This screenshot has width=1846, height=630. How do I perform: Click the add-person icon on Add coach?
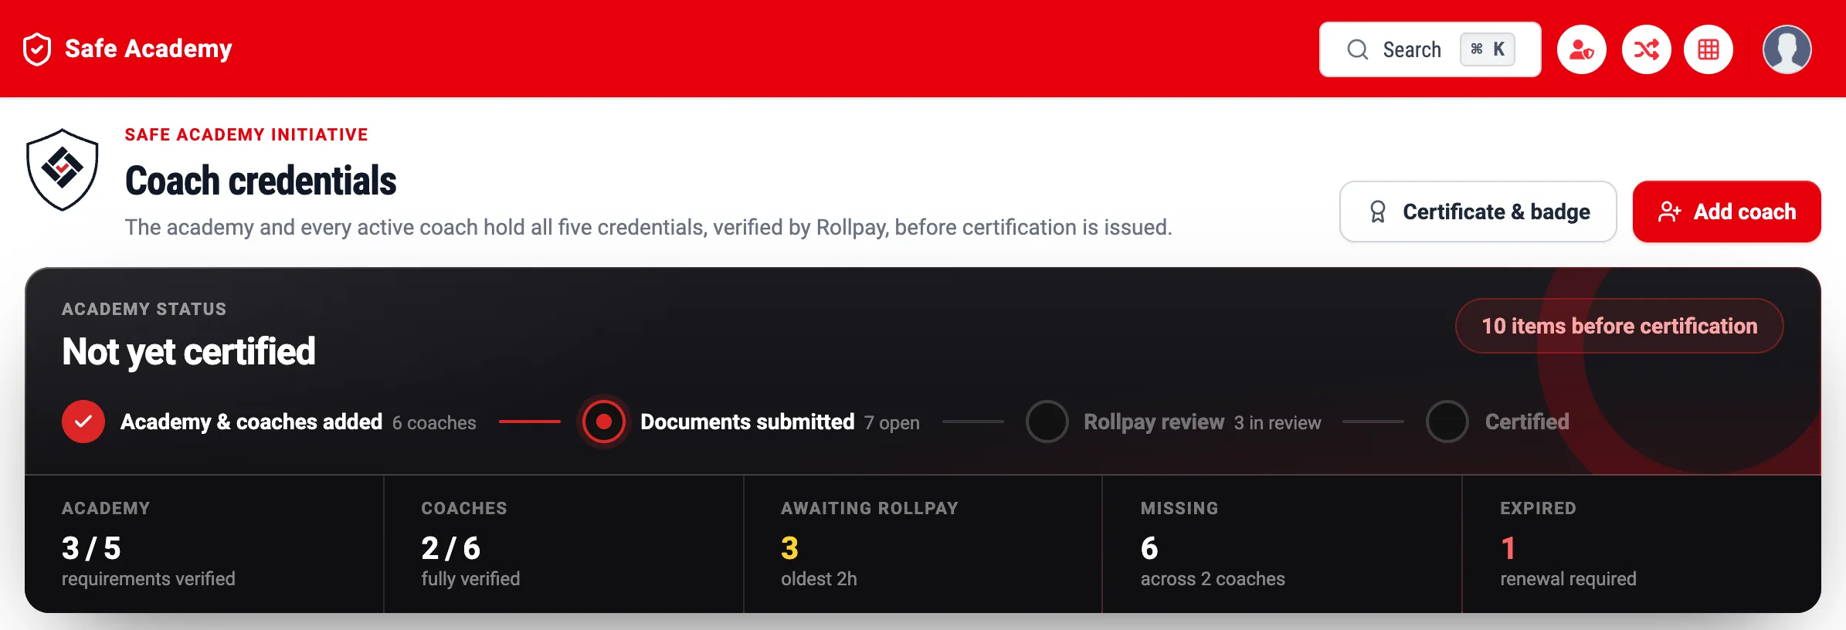[1669, 212]
